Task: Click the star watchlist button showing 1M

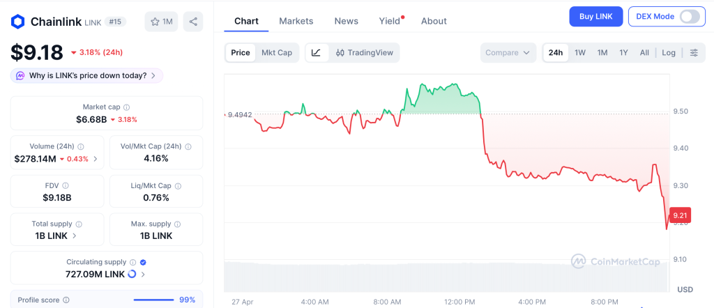Action: 161,22
